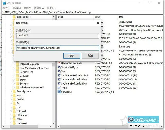This screenshot has width=165, height=130.
Task: Click the SvcMemHardLimitInMB value icon
Action: click(59, 75)
